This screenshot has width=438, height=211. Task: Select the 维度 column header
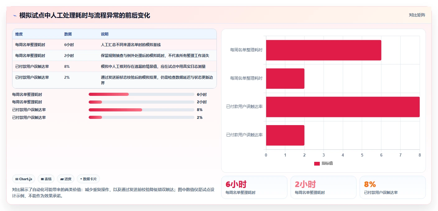[19, 34]
